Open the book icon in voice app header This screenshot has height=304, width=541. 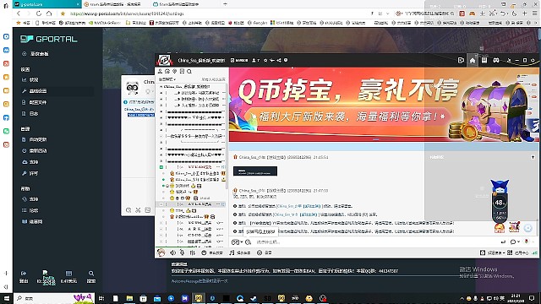(484, 60)
